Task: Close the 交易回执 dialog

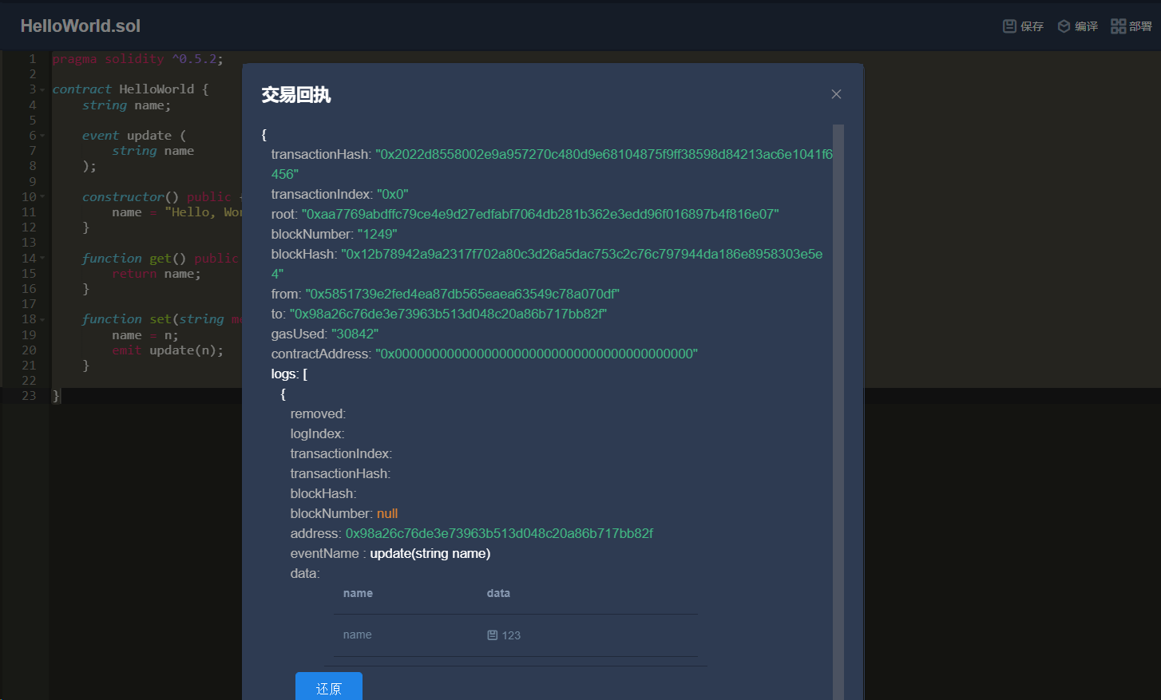Action: (836, 93)
